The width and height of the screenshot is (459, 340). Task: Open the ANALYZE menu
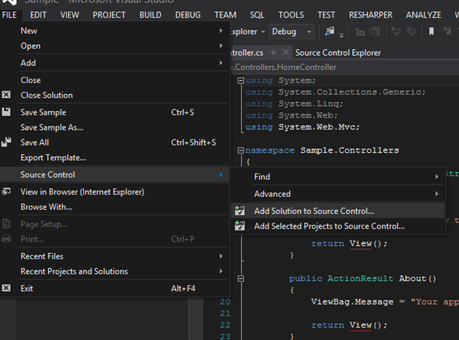(x=423, y=15)
